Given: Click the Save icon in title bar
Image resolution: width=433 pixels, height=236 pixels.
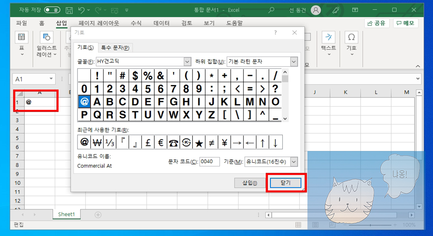Looking at the screenshot, I should 69,10.
